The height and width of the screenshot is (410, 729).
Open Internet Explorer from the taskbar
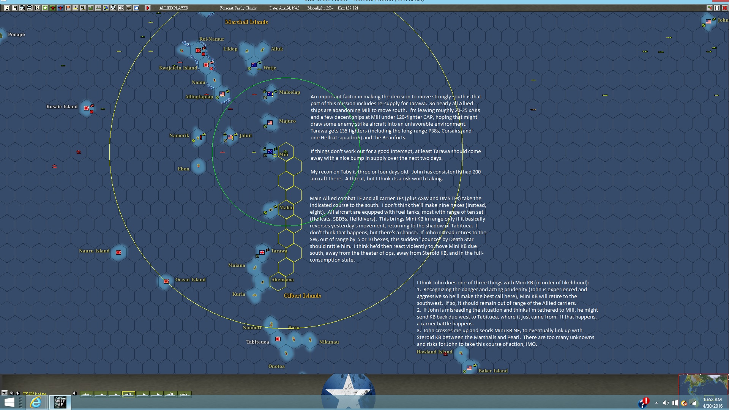[36, 402]
